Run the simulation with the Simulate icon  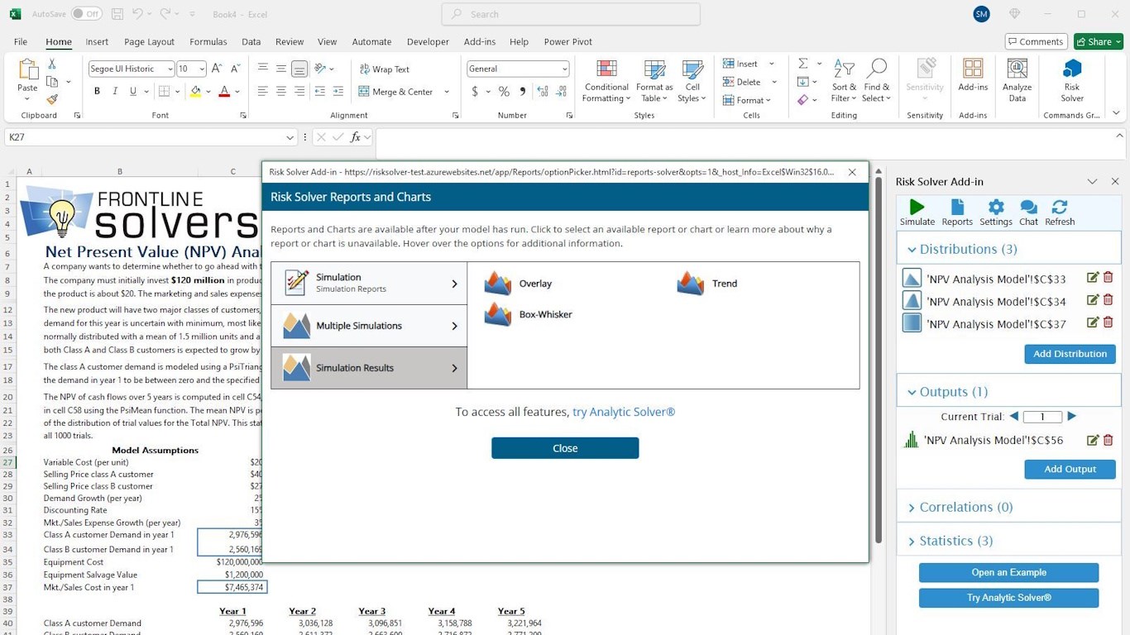(x=917, y=212)
